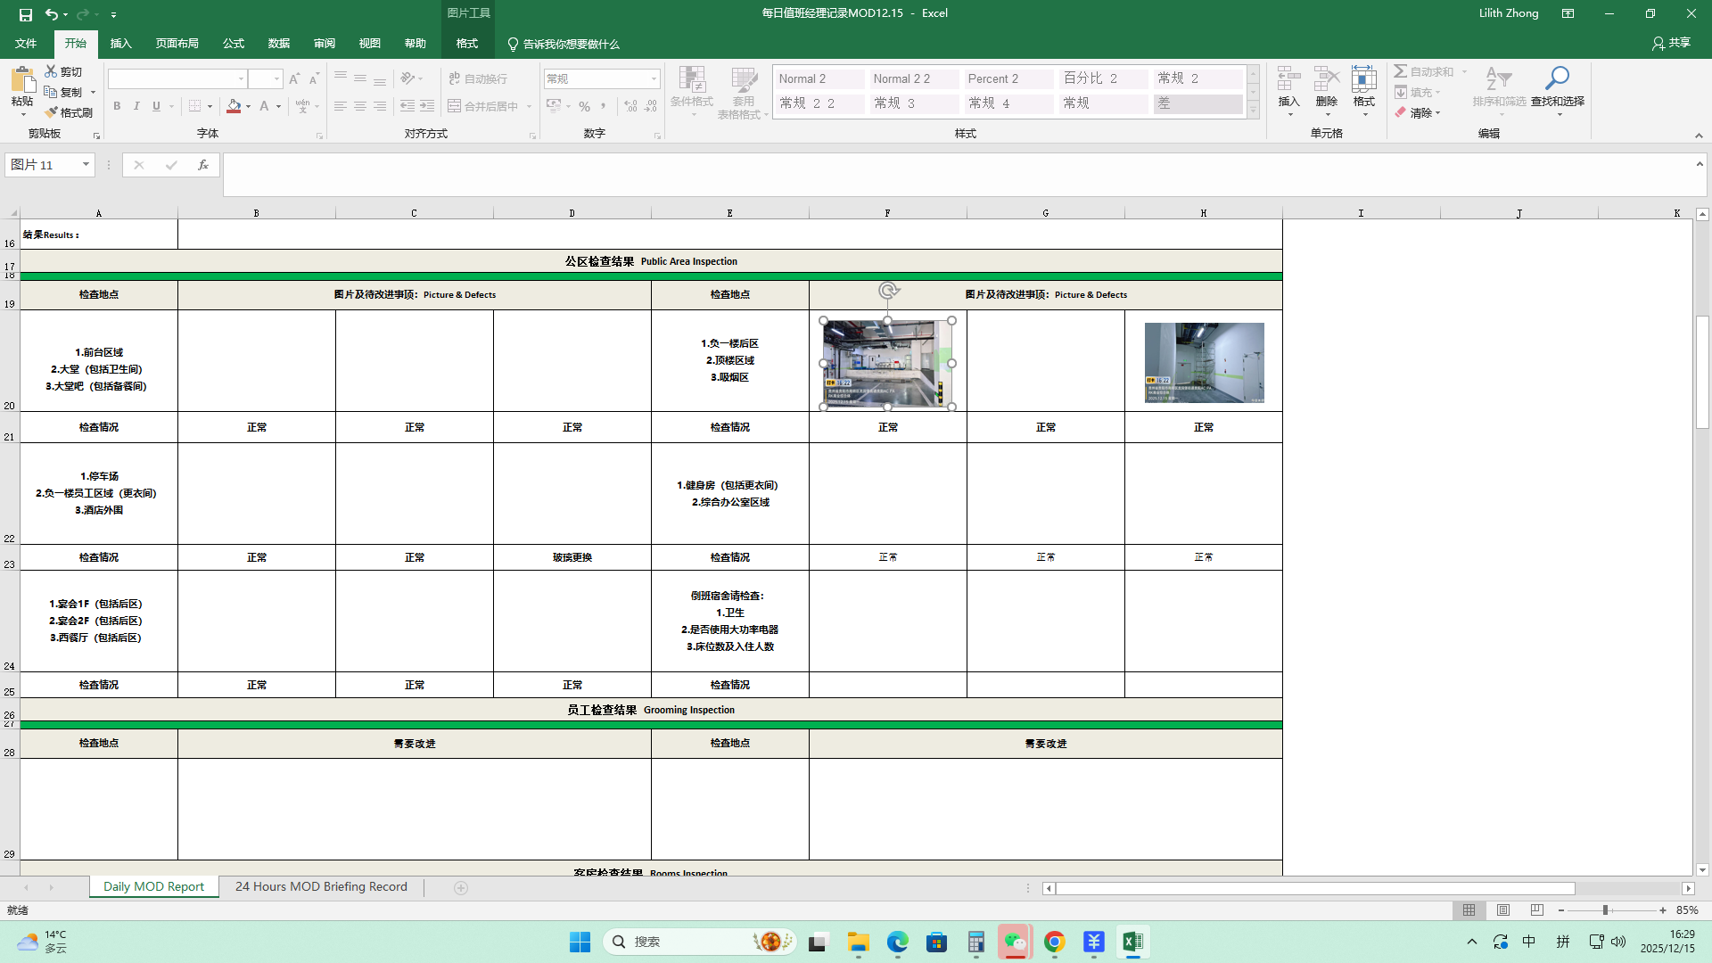Open the 插入 ribbon tab
This screenshot has width=1712, height=963.
coord(120,43)
